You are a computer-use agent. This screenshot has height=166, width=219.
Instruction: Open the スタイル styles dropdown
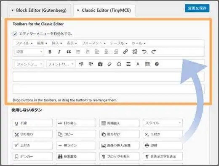pyautogui.click(x=163, y=123)
